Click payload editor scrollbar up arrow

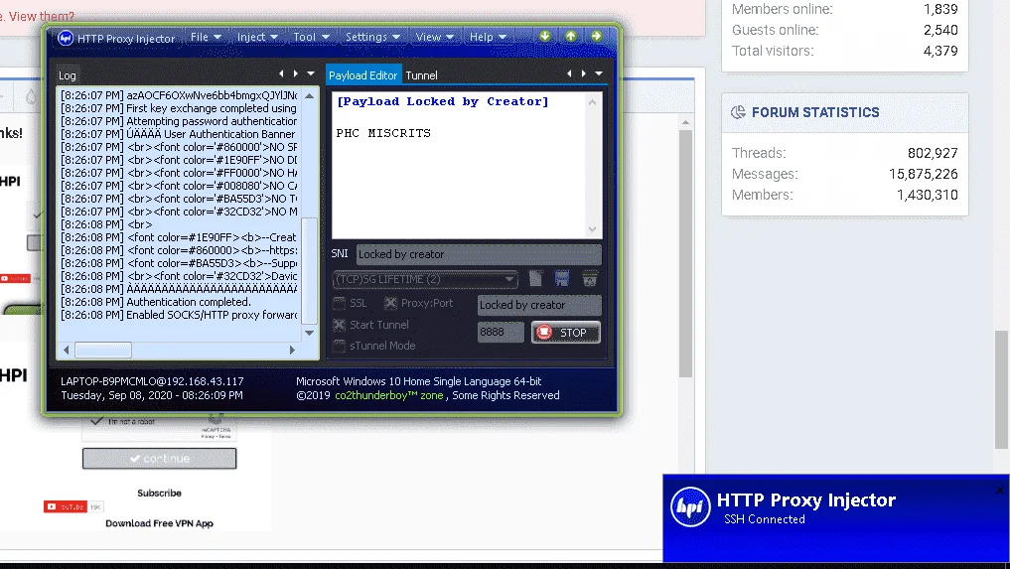593,102
